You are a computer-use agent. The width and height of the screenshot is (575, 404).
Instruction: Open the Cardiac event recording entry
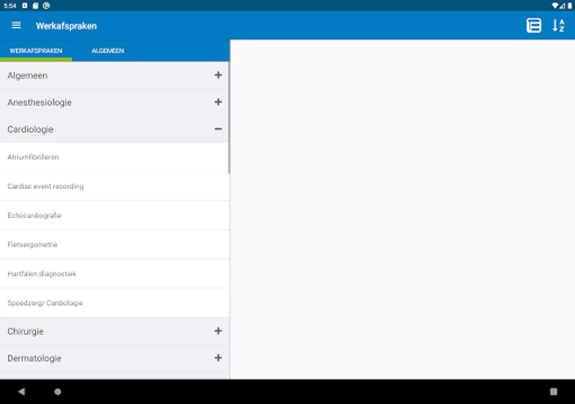pos(115,186)
